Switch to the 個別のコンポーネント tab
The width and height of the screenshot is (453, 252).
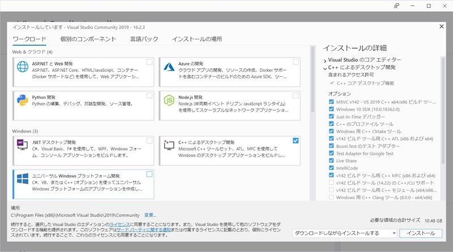click(88, 39)
